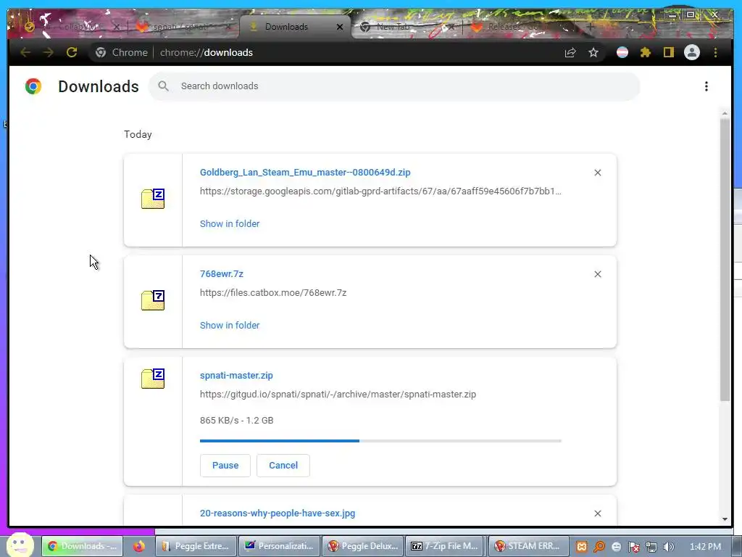Viewport: 742px width, 557px height.
Task: Reload the downloads page
Action: click(x=72, y=52)
